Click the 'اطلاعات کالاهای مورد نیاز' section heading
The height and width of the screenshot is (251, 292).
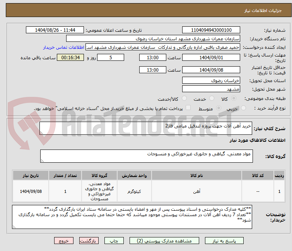pos(257,140)
